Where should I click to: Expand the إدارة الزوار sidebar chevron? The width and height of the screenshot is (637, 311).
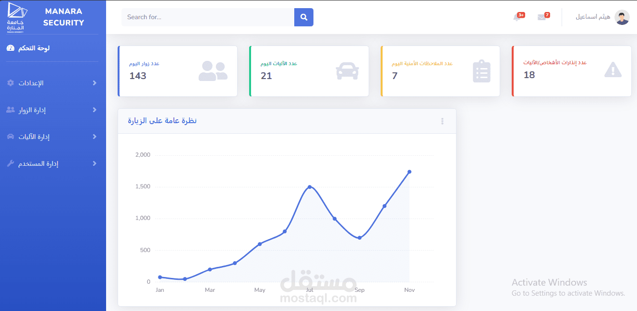95,110
